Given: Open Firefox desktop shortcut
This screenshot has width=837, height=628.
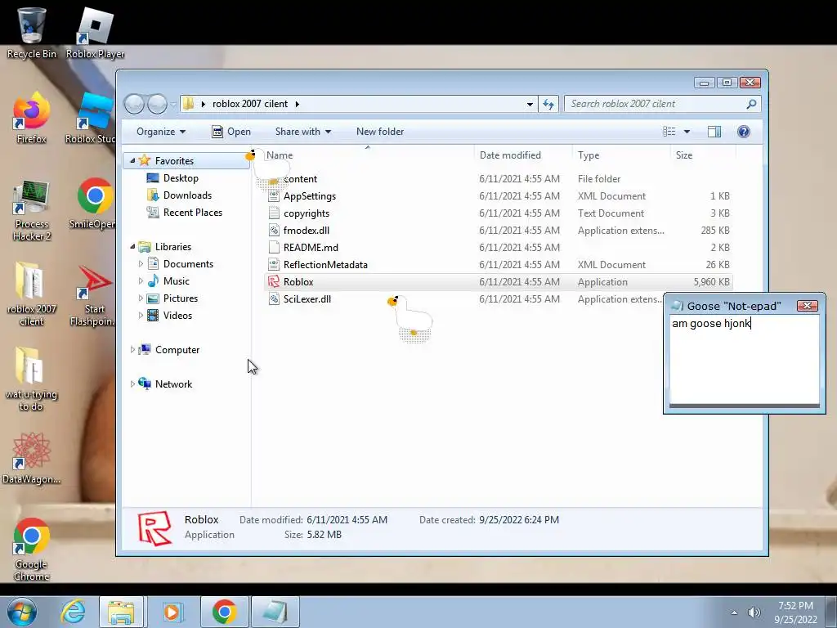Looking at the screenshot, I should [31, 118].
